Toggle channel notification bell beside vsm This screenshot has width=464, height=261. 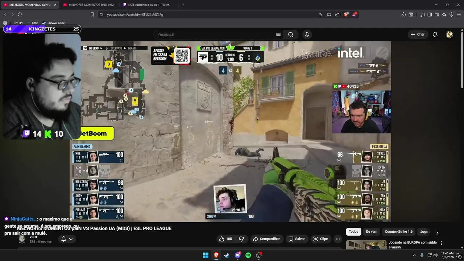63,239
